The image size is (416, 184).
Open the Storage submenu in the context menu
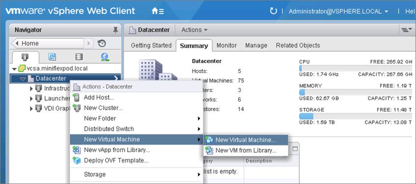137,175
